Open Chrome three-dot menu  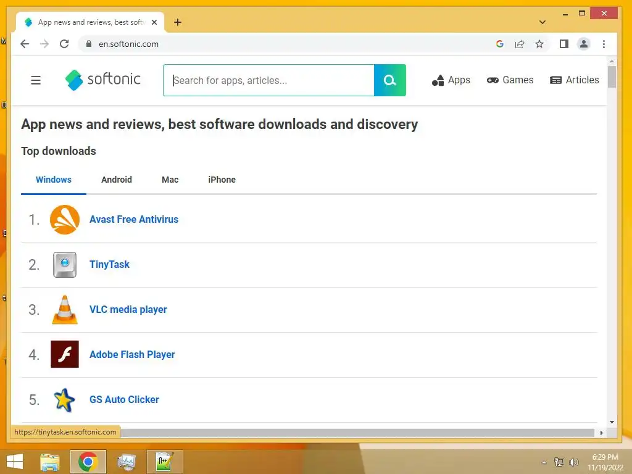(604, 44)
